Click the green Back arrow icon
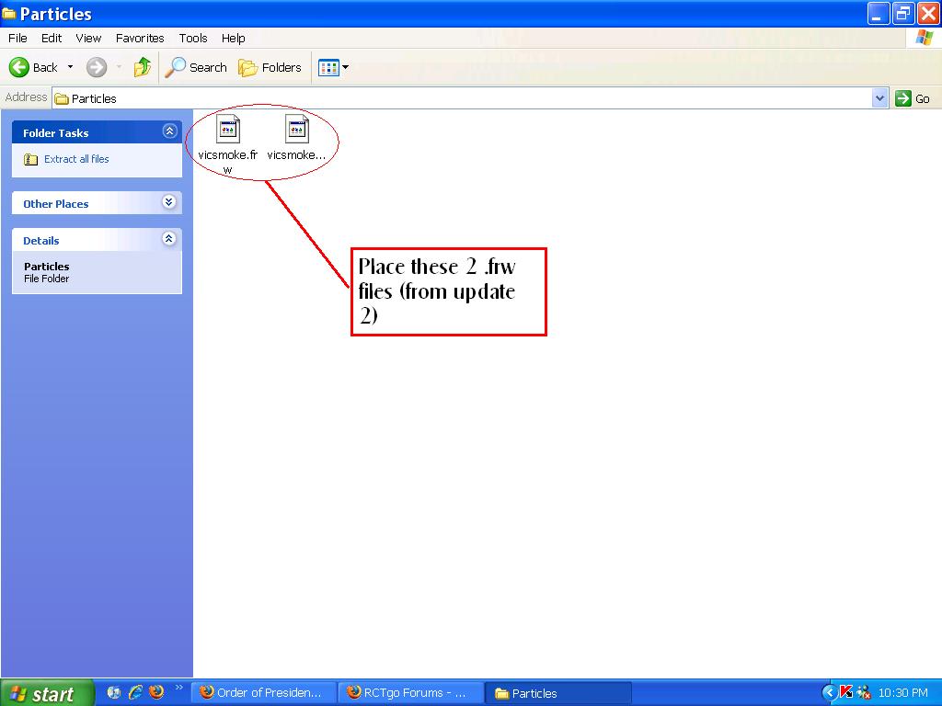This screenshot has width=942, height=706. coord(19,67)
